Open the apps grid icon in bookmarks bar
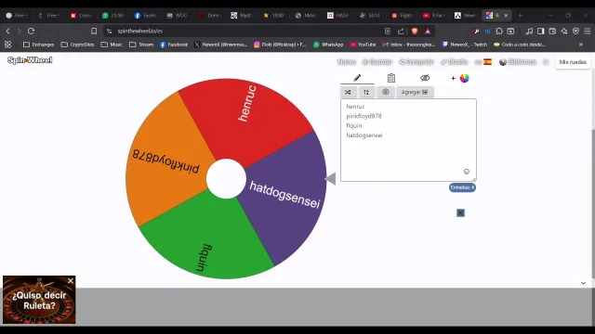This screenshot has height=334, width=595. (x=8, y=45)
